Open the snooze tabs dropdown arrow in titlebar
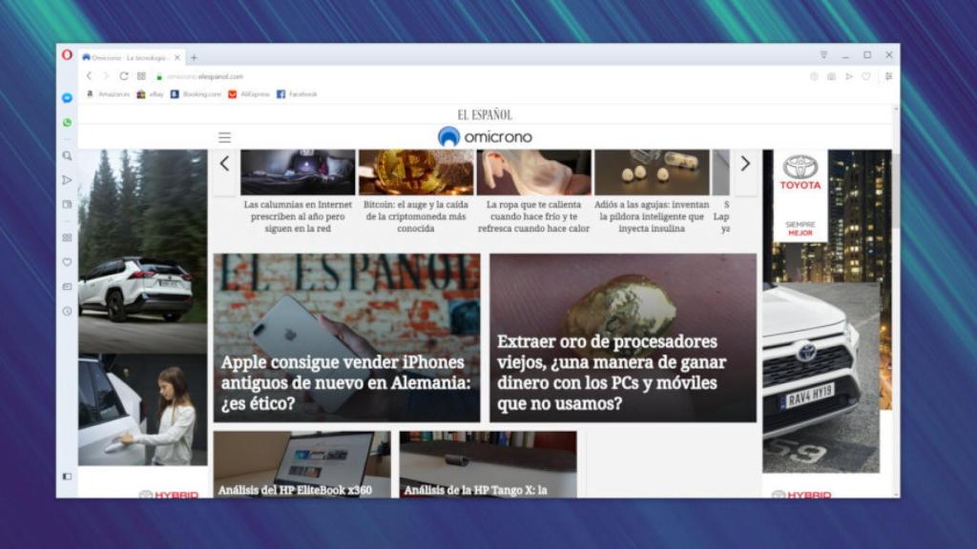 (823, 54)
